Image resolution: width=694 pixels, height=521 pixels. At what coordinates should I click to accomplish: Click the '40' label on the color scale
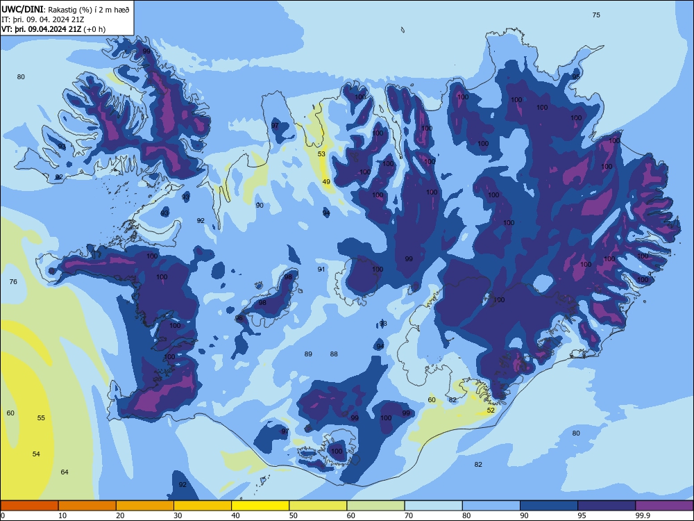coord(235,515)
